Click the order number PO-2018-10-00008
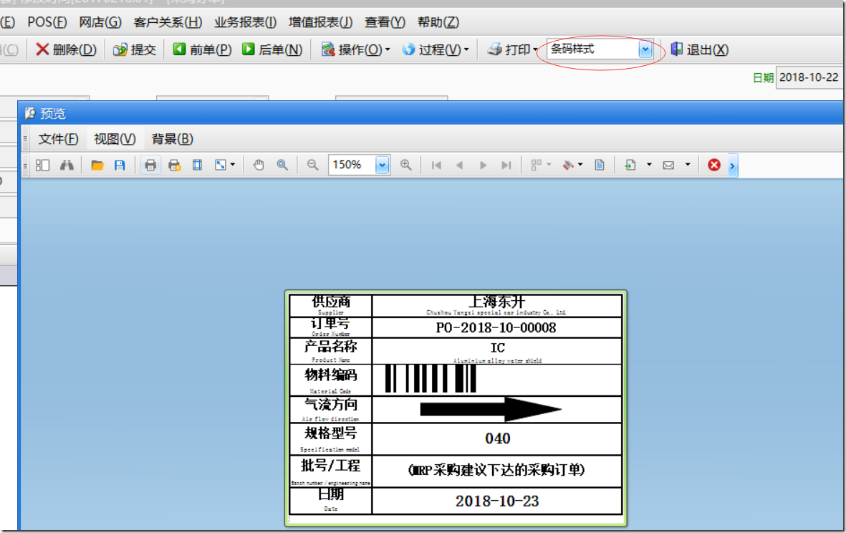 pyautogui.click(x=496, y=327)
